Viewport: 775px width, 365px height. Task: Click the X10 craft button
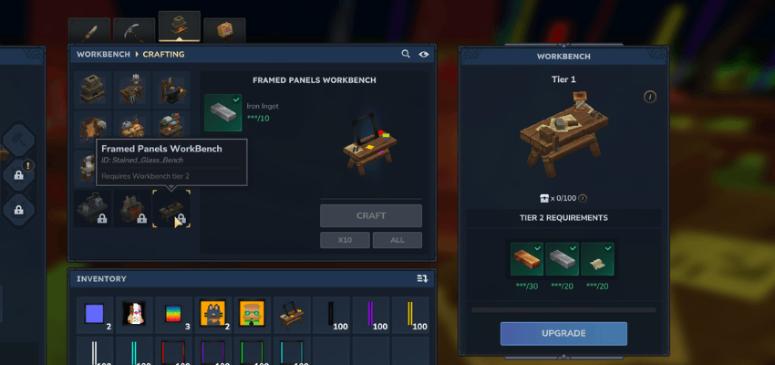(345, 240)
